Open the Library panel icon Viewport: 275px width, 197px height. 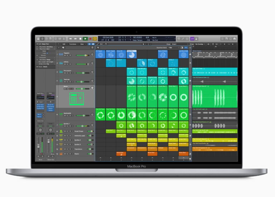38,39
